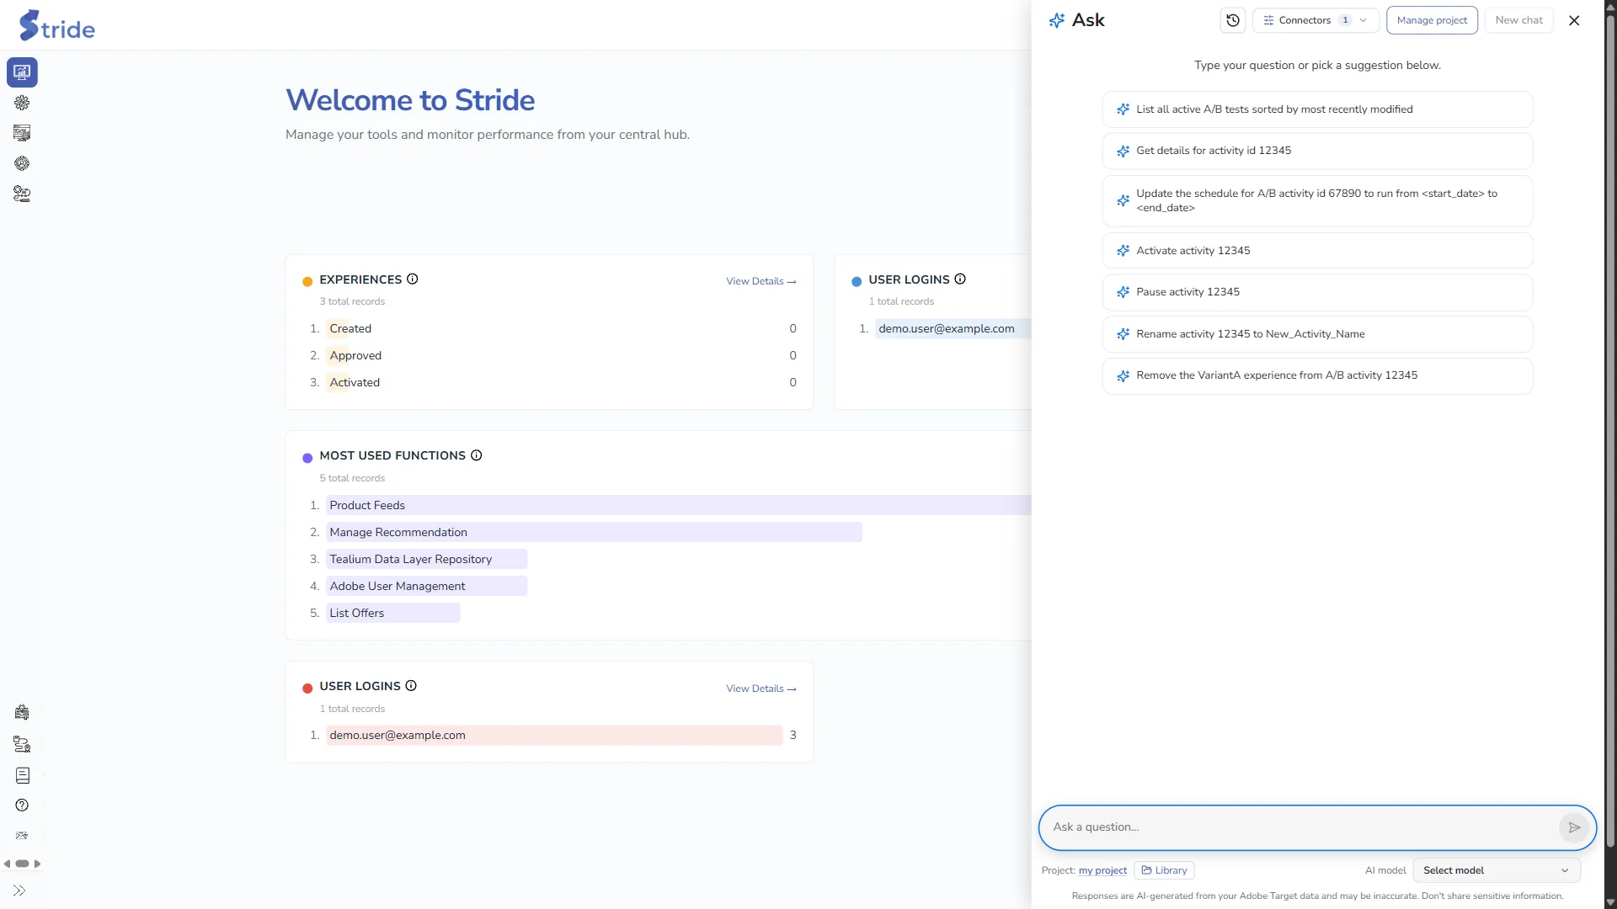
Task: Click the Manage project button
Action: 1432,20
